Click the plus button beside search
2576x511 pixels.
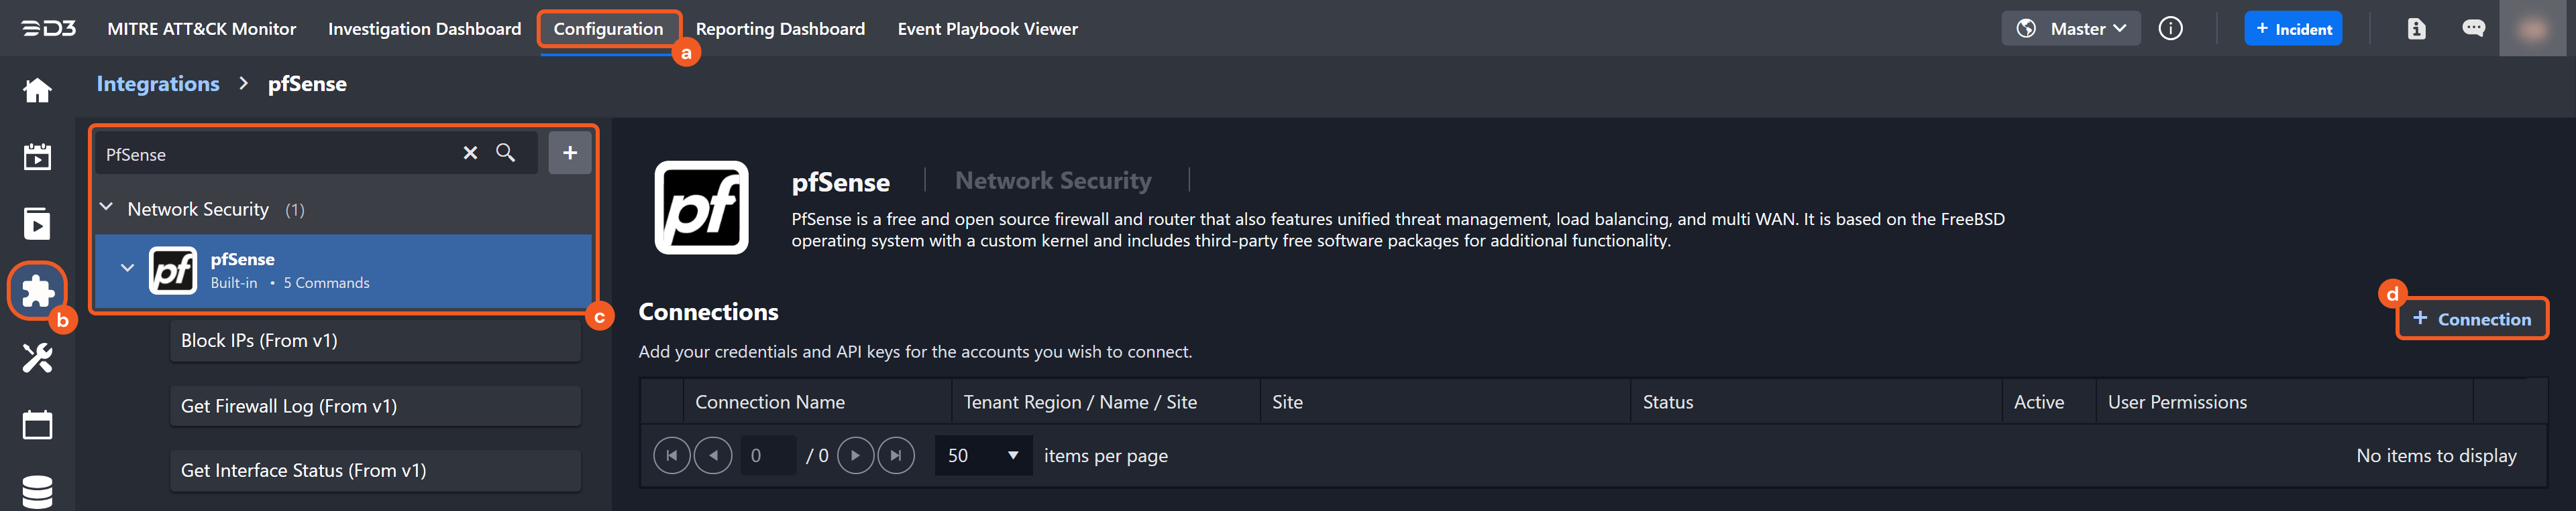(570, 153)
